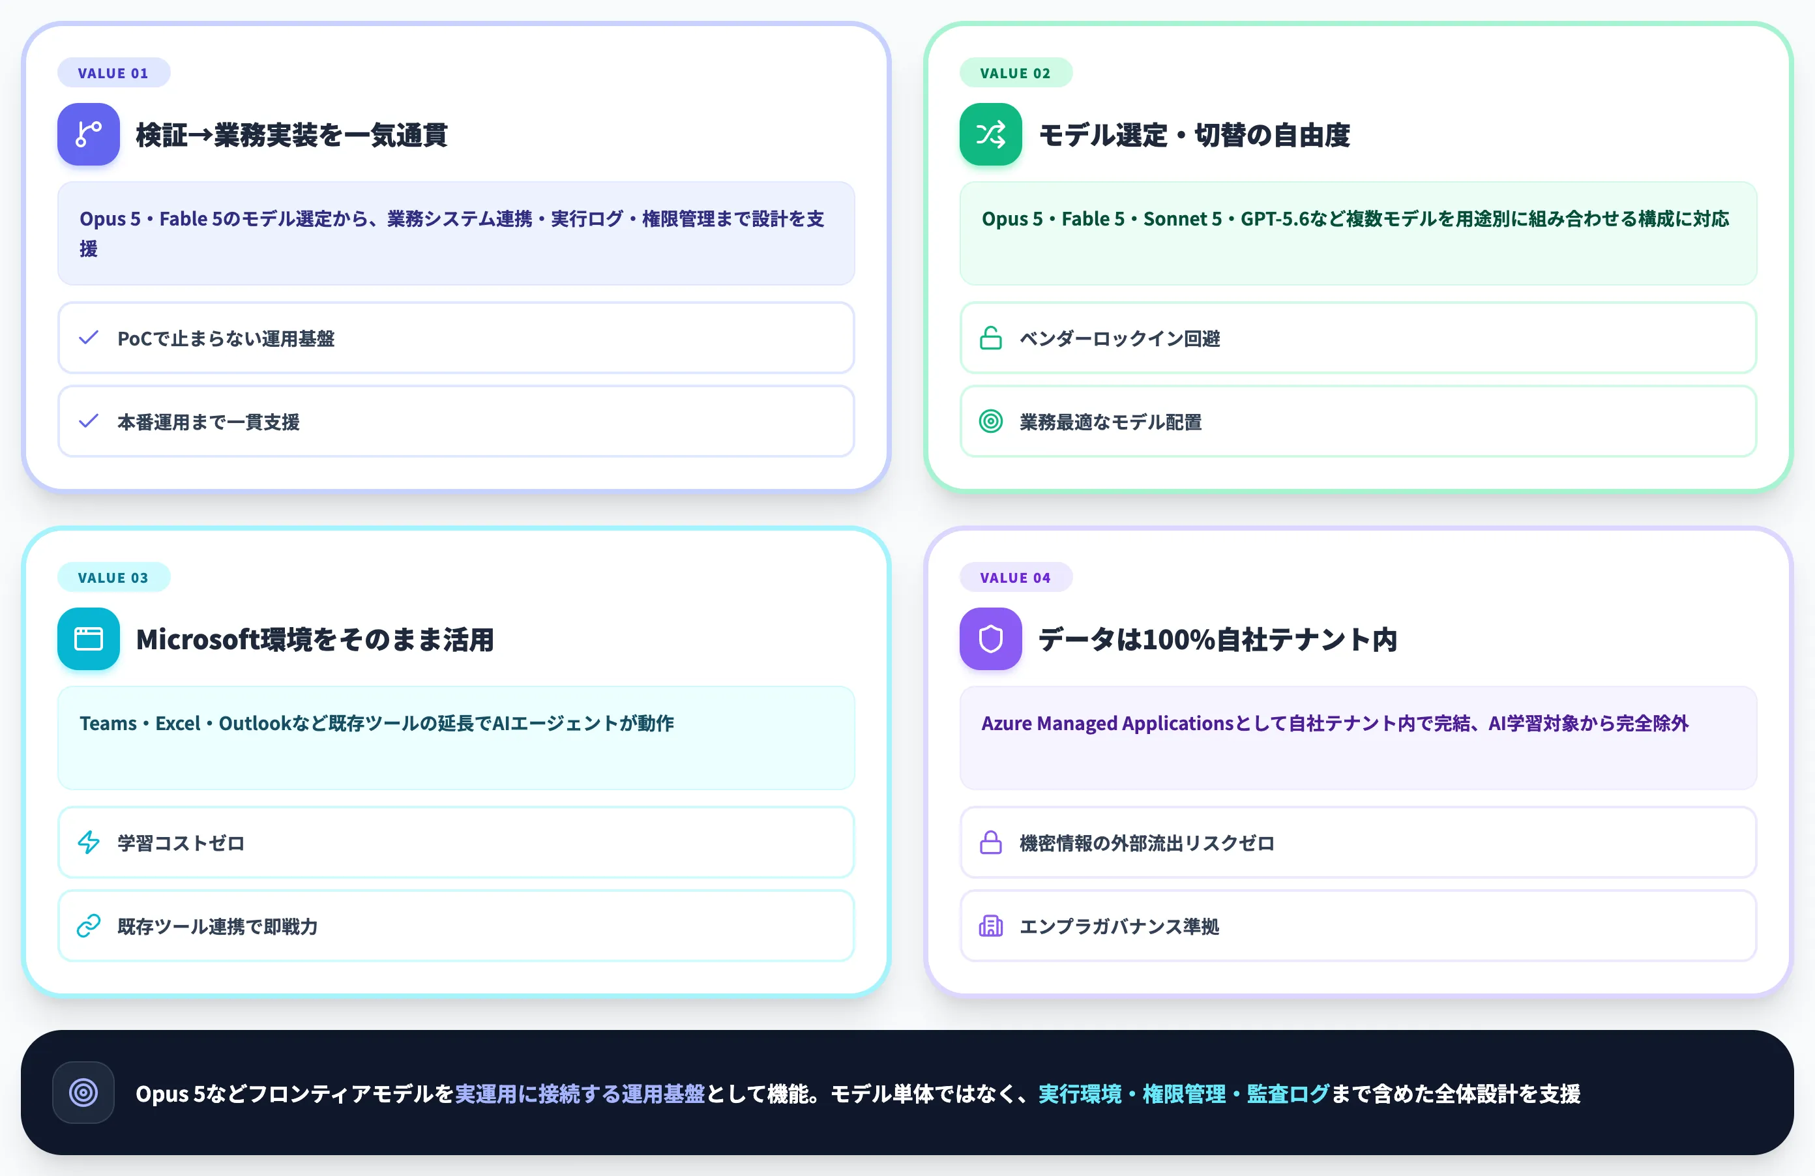Screen dimensions: 1815x1176
Task: Click the lightning bolt icon beside 学習コストゼロ
Action: (89, 843)
